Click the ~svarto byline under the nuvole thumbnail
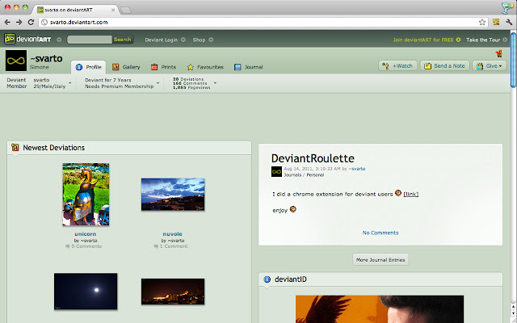The height and width of the screenshot is (323, 517). pos(176,241)
